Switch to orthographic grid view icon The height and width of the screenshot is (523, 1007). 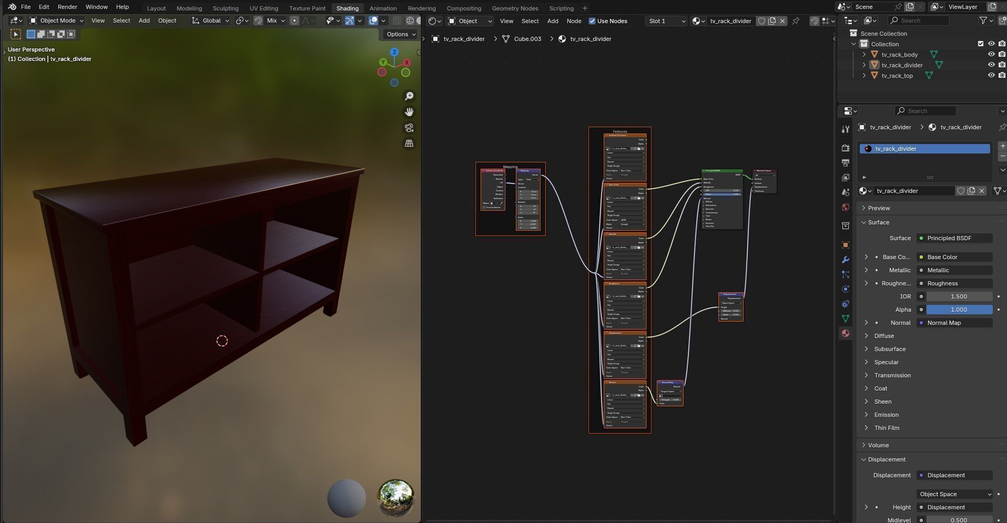click(409, 143)
